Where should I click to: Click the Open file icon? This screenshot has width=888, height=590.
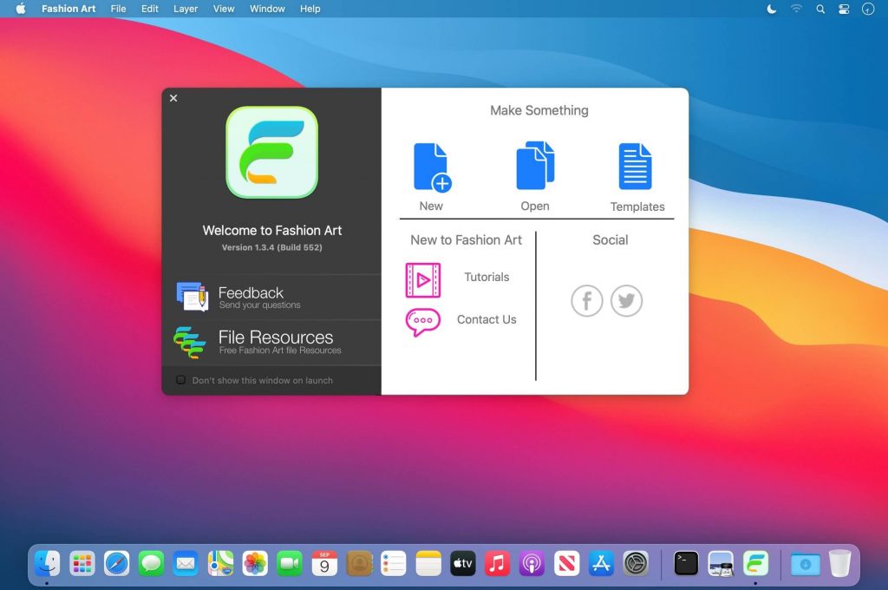pyautogui.click(x=535, y=166)
